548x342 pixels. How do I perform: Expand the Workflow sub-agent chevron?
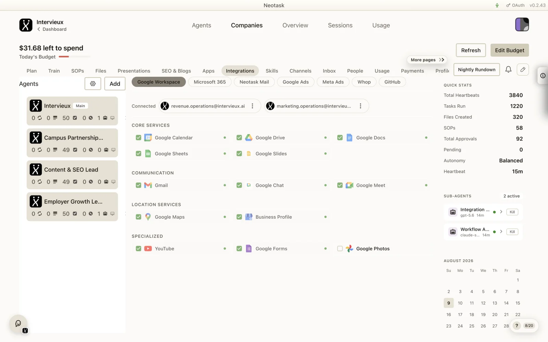point(501,232)
